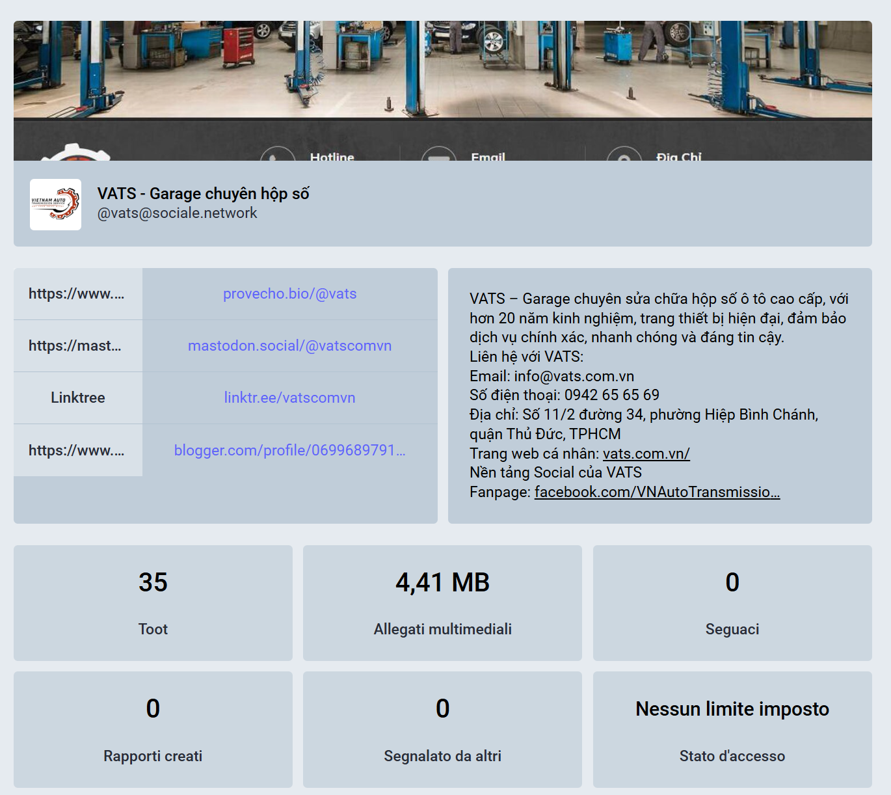Viewport: 891px width, 795px height.
Task: Click the Email: info@vats.com.vn text
Action: pos(552,376)
